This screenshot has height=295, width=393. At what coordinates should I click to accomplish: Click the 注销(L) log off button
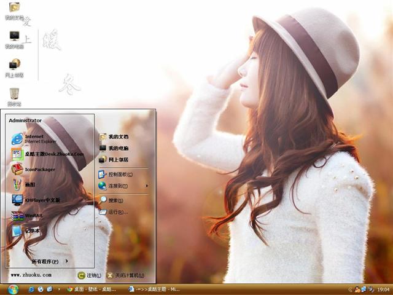click(x=89, y=275)
